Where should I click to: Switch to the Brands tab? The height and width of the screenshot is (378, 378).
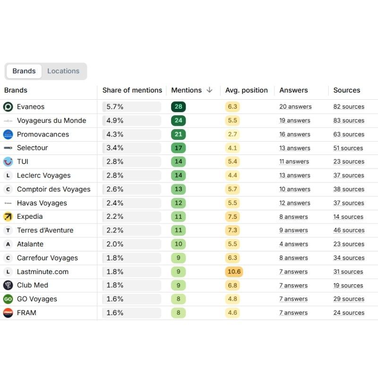point(24,71)
